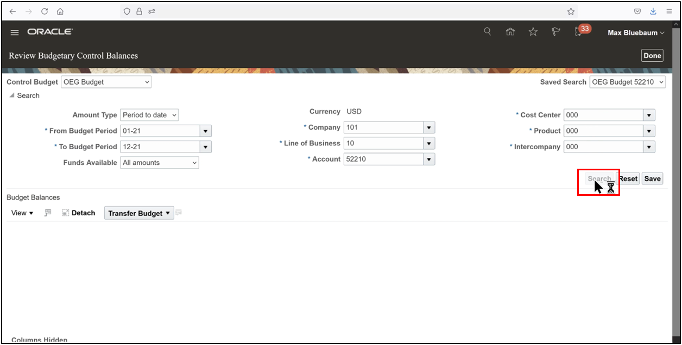682x345 pixels.
Task: Open Favorites using the star icon
Action: (x=533, y=31)
